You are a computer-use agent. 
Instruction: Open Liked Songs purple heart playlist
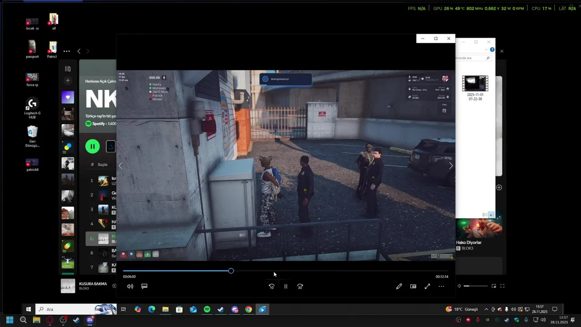(68, 97)
